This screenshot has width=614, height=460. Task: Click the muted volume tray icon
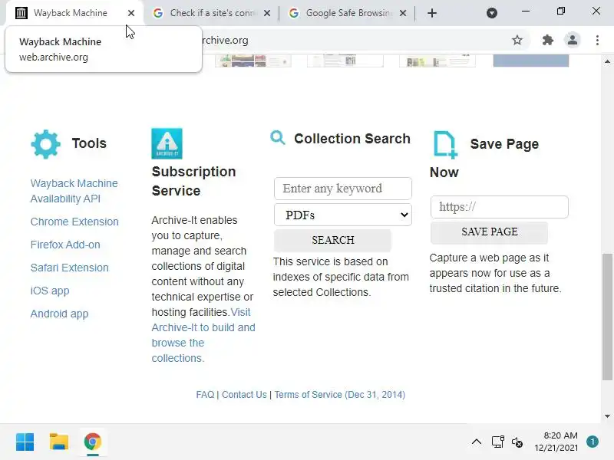tap(517, 442)
